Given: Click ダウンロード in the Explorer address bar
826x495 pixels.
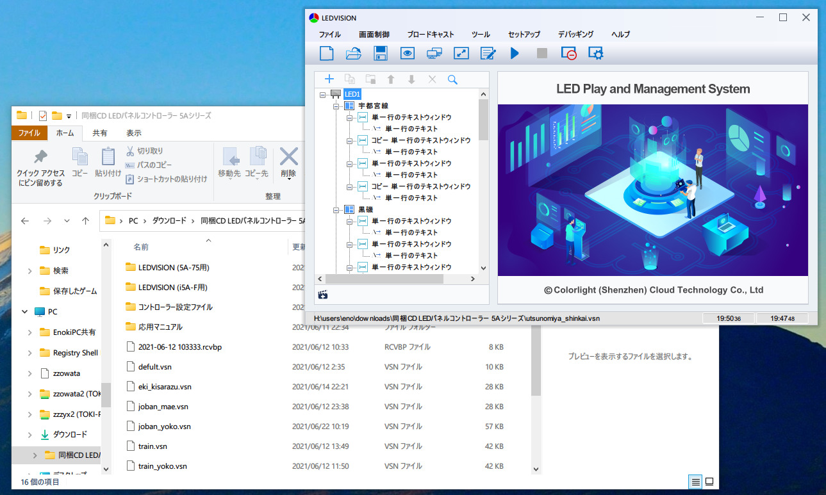Looking at the screenshot, I should pyautogui.click(x=169, y=221).
